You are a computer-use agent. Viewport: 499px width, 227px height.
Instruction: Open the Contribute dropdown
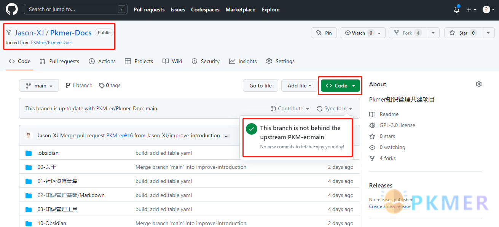[290, 109]
